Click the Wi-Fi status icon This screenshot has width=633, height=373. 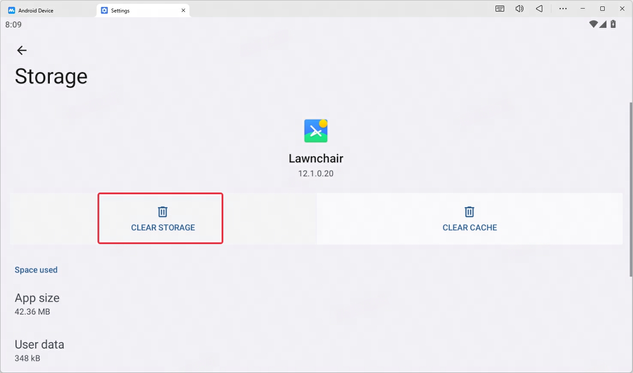[x=593, y=24]
